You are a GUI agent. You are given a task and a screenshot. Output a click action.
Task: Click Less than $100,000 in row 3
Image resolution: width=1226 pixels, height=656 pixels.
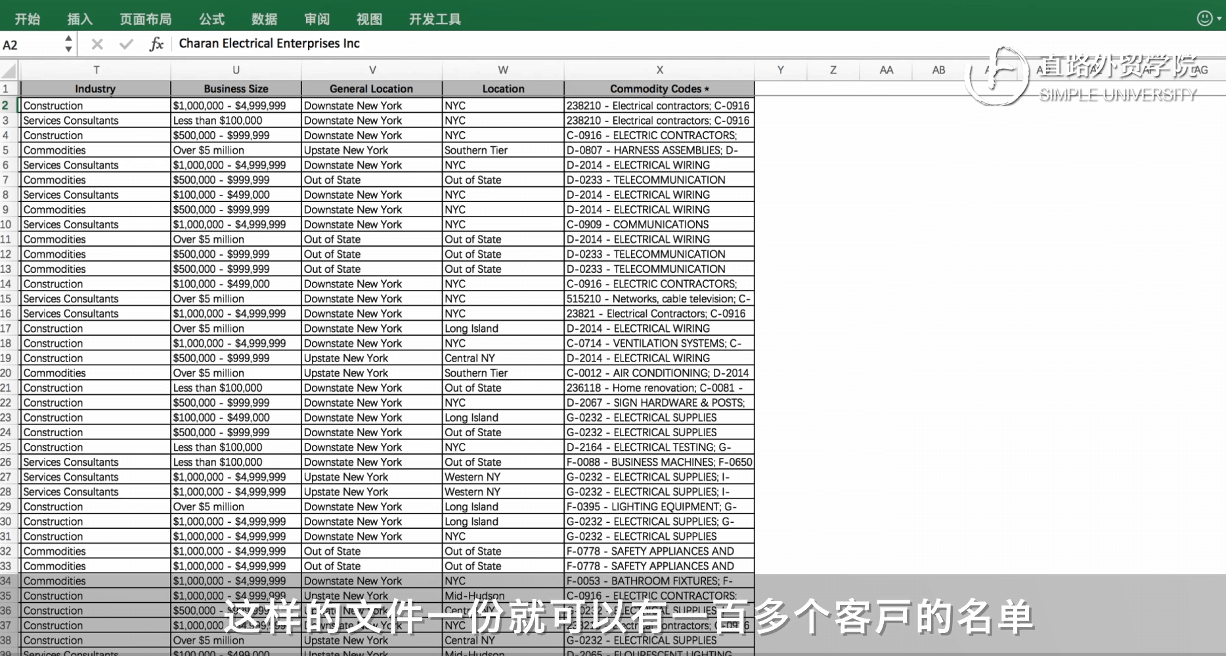coord(236,121)
